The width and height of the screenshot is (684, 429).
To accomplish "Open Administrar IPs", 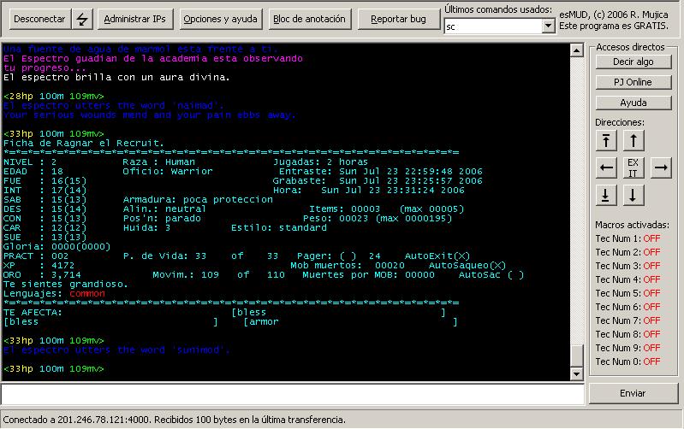I will click(135, 19).
